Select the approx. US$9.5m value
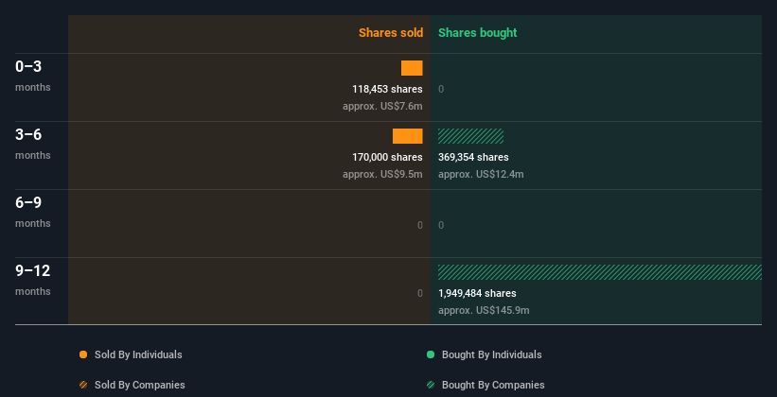This screenshot has height=397, width=777. pyautogui.click(x=382, y=174)
